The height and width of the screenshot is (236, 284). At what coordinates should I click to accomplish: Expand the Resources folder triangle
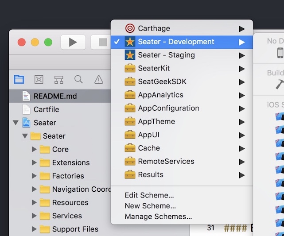coord(34,202)
